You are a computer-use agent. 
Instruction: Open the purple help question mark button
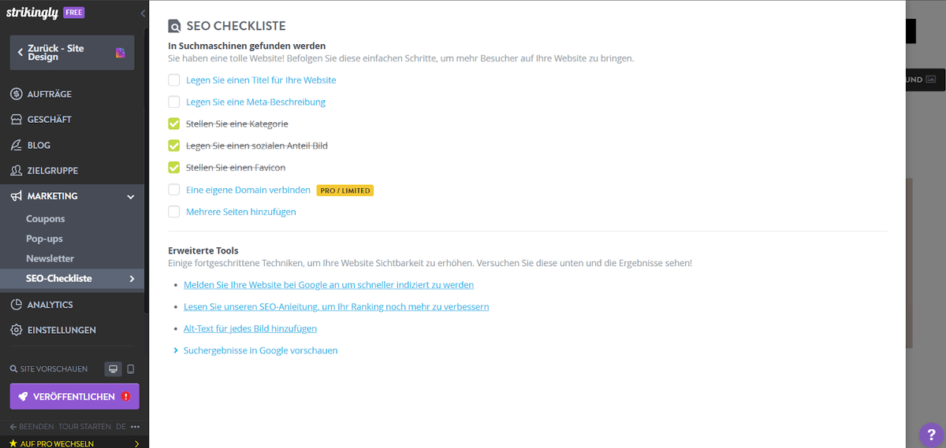[930, 434]
